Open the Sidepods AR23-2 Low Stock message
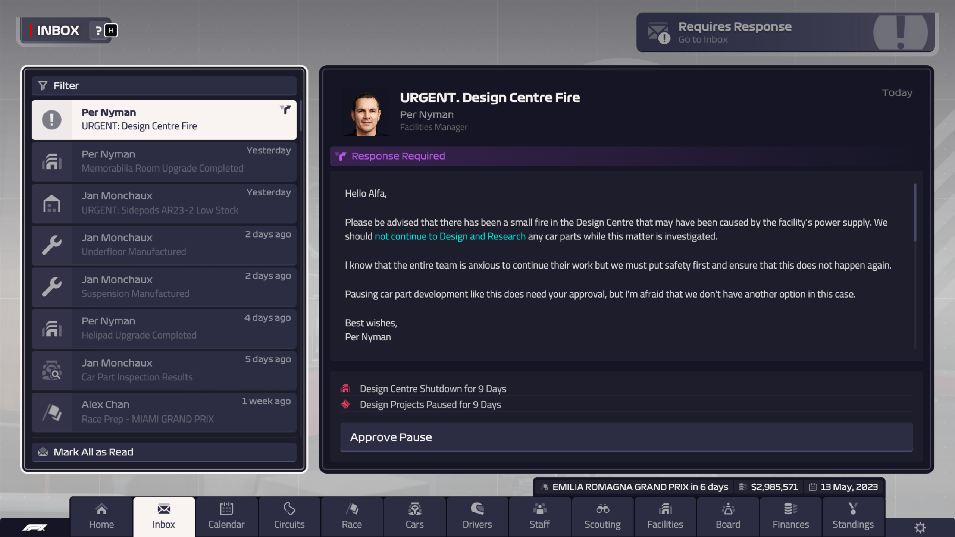 point(164,203)
